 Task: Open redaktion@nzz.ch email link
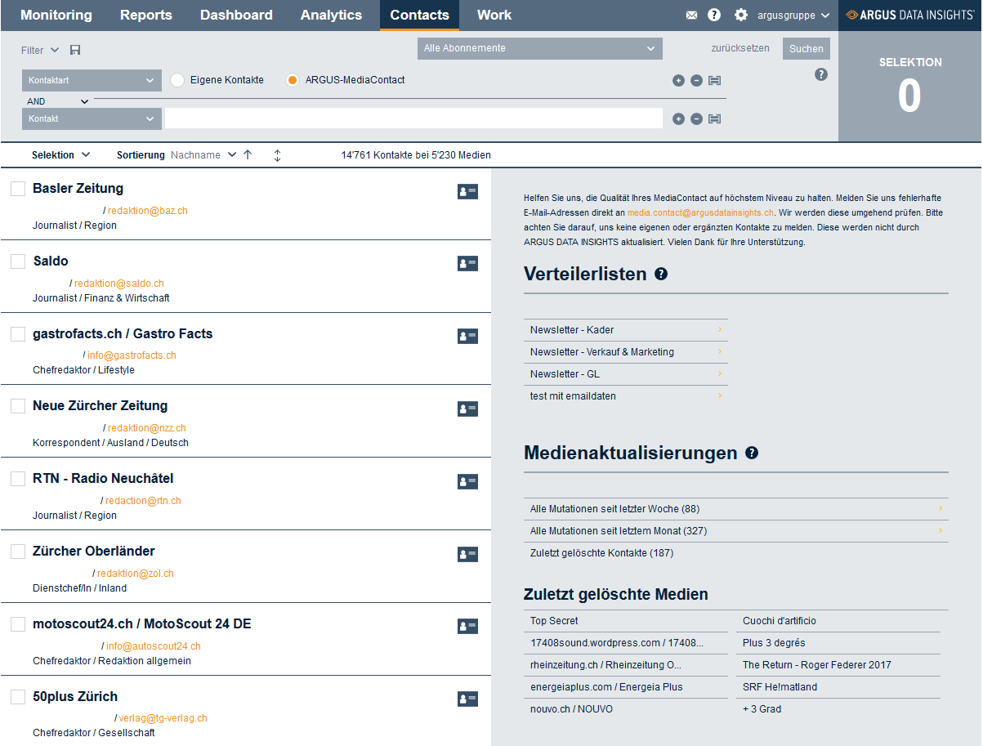point(147,428)
